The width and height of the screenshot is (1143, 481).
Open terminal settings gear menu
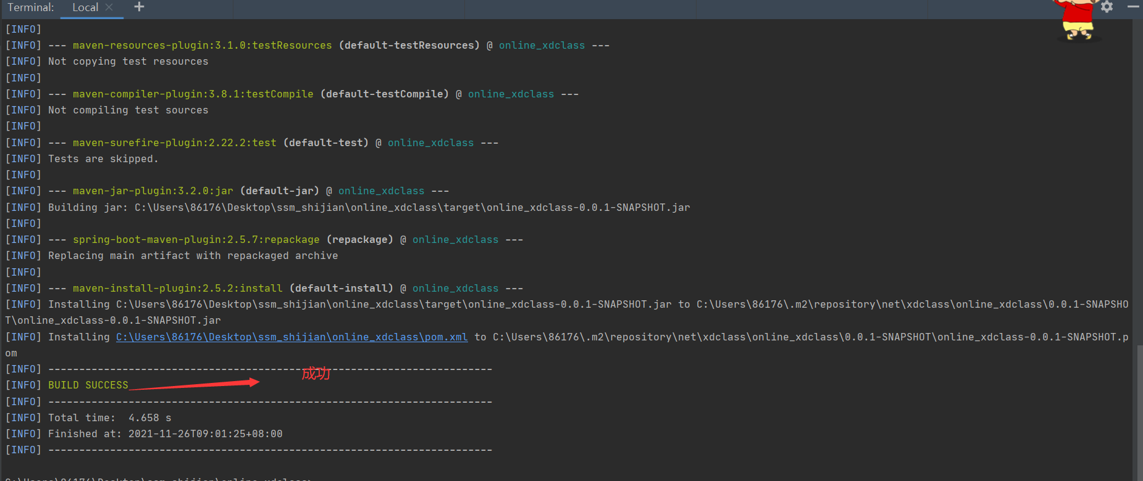(x=1107, y=7)
